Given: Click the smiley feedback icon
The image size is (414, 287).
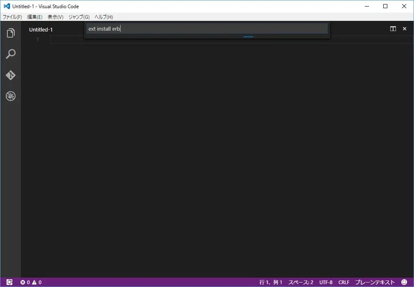Looking at the screenshot, I should click(x=404, y=282).
